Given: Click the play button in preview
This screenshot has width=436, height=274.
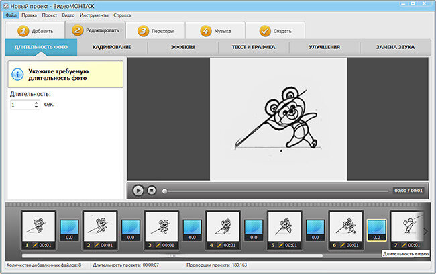Looking at the screenshot, I should [x=138, y=191].
